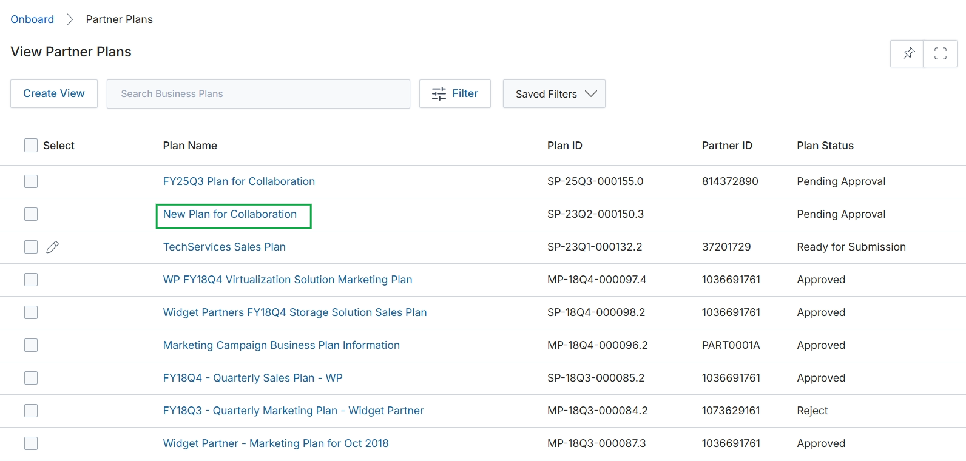The height and width of the screenshot is (461, 966).
Task: Select the TechServices Sales Plan checkbox
Action: [x=31, y=247]
